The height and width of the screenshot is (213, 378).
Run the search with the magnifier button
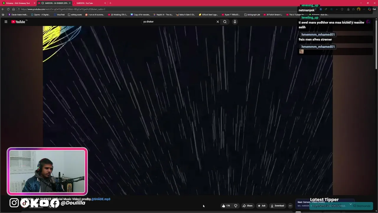[x=225, y=22]
